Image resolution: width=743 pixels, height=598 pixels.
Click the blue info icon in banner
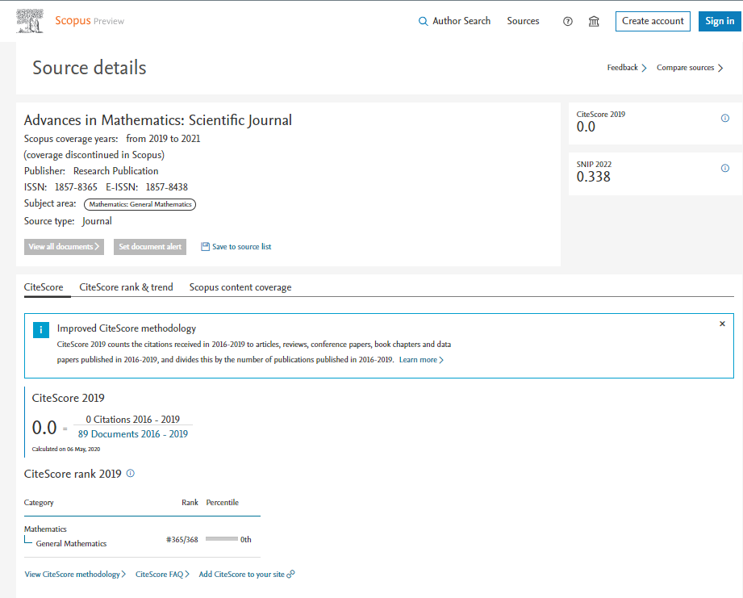click(x=40, y=330)
